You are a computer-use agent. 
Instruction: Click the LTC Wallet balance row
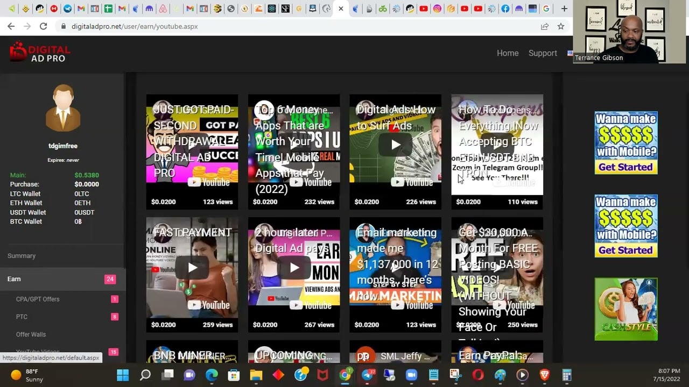click(x=54, y=193)
